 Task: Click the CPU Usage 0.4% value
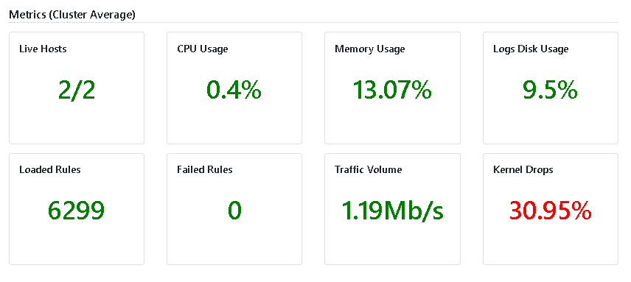pos(234,90)
